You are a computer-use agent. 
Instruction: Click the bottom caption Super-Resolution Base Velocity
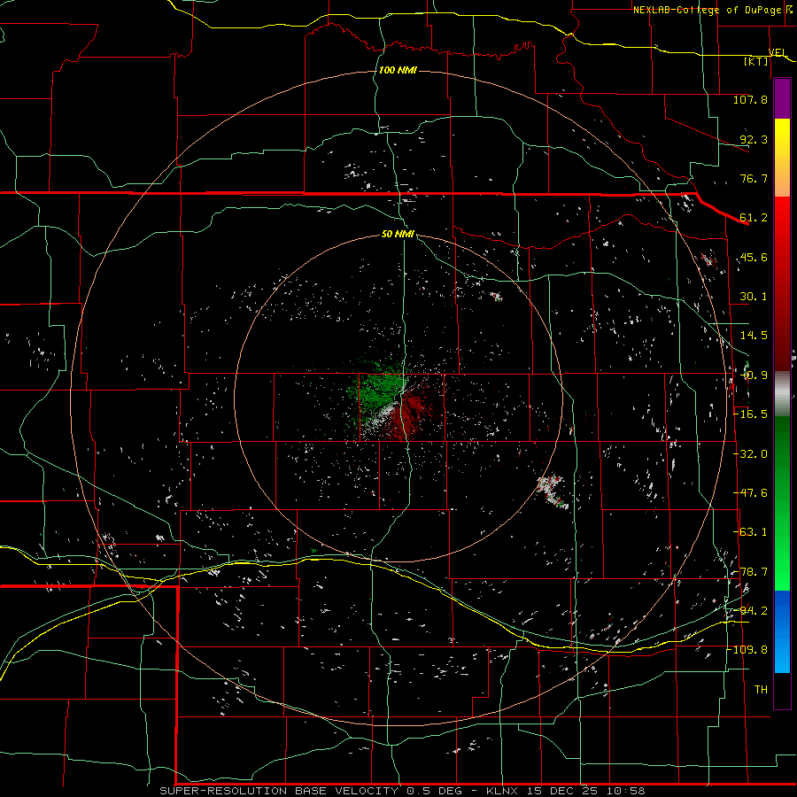pos(280,791)
